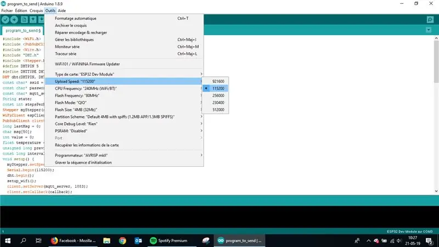Open Outlook from the taskbar
This screenshot has width=439, height=247.
click(x=138, y=240)
